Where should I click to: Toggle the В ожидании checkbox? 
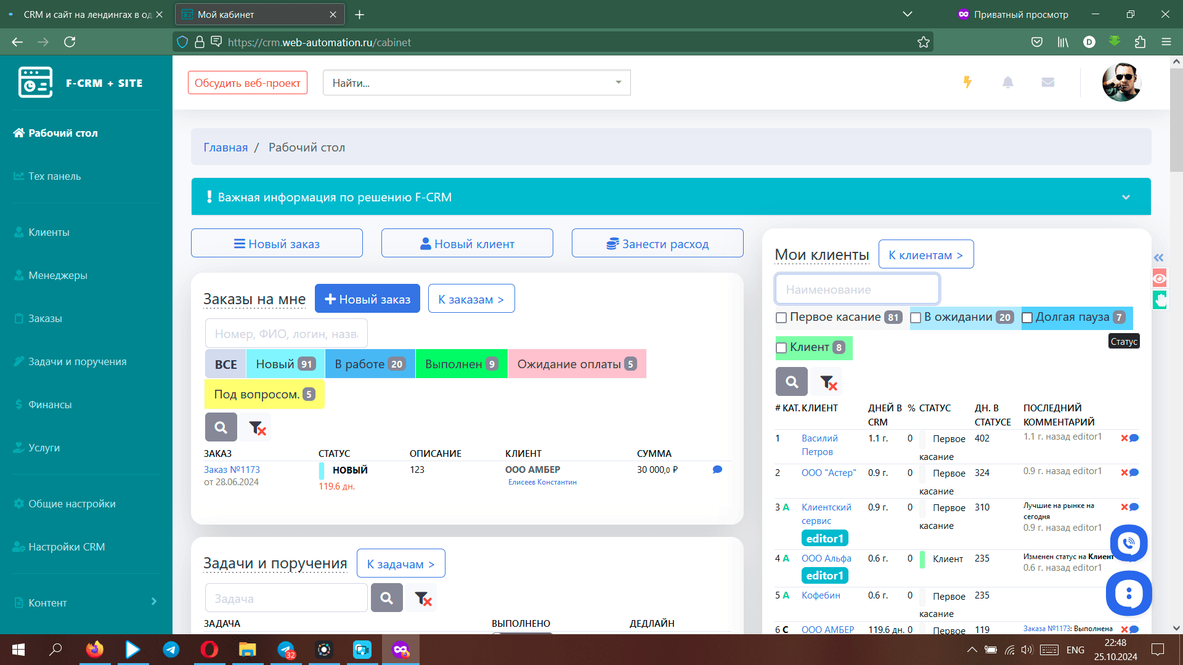[916, 318]
